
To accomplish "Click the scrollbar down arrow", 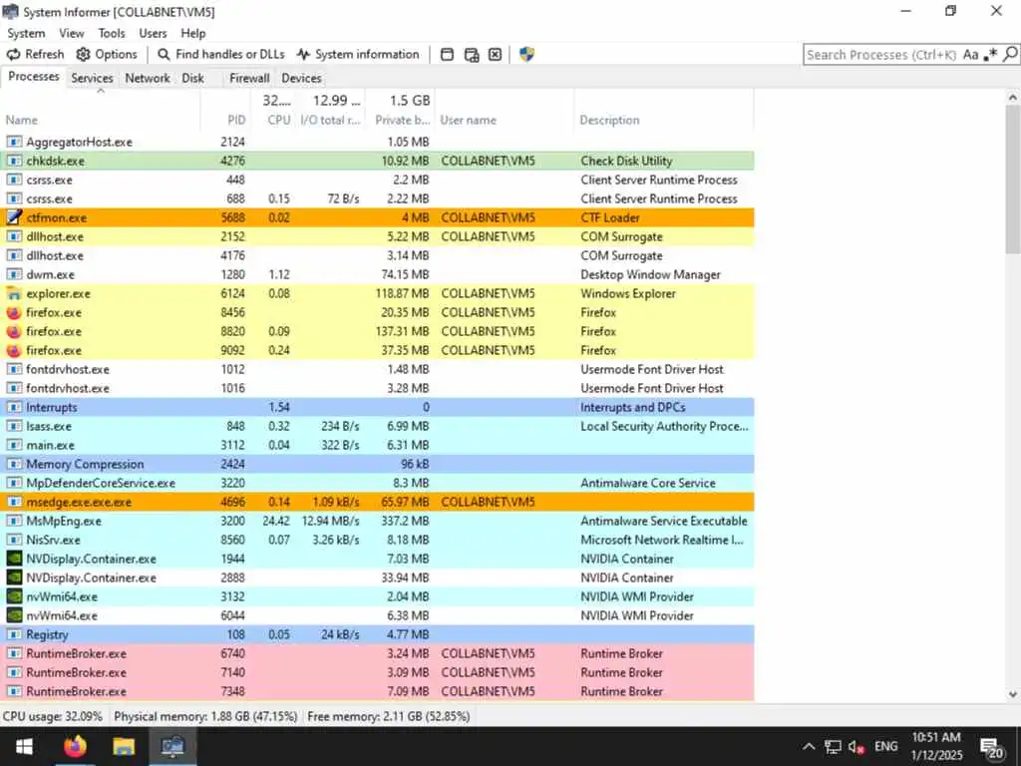I will click(1013, 694).
